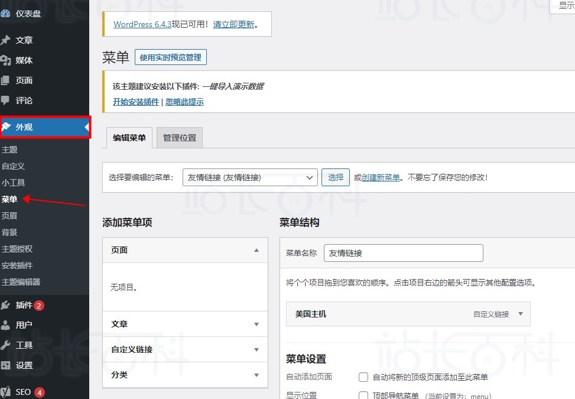Open the 页眉 submenu item
Screen dimensions: 575x399
coord(9,216)
